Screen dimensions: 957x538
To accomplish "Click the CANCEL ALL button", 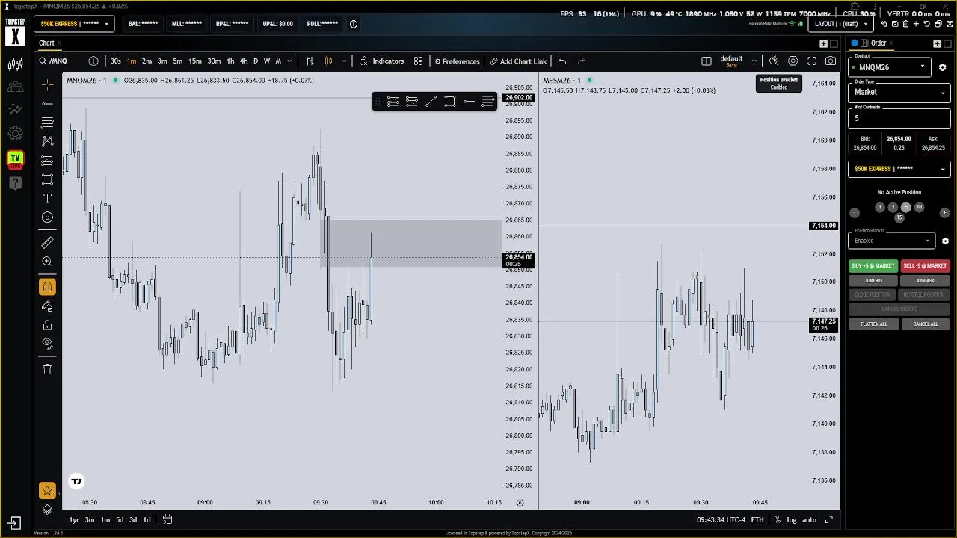I will point(925,324).
